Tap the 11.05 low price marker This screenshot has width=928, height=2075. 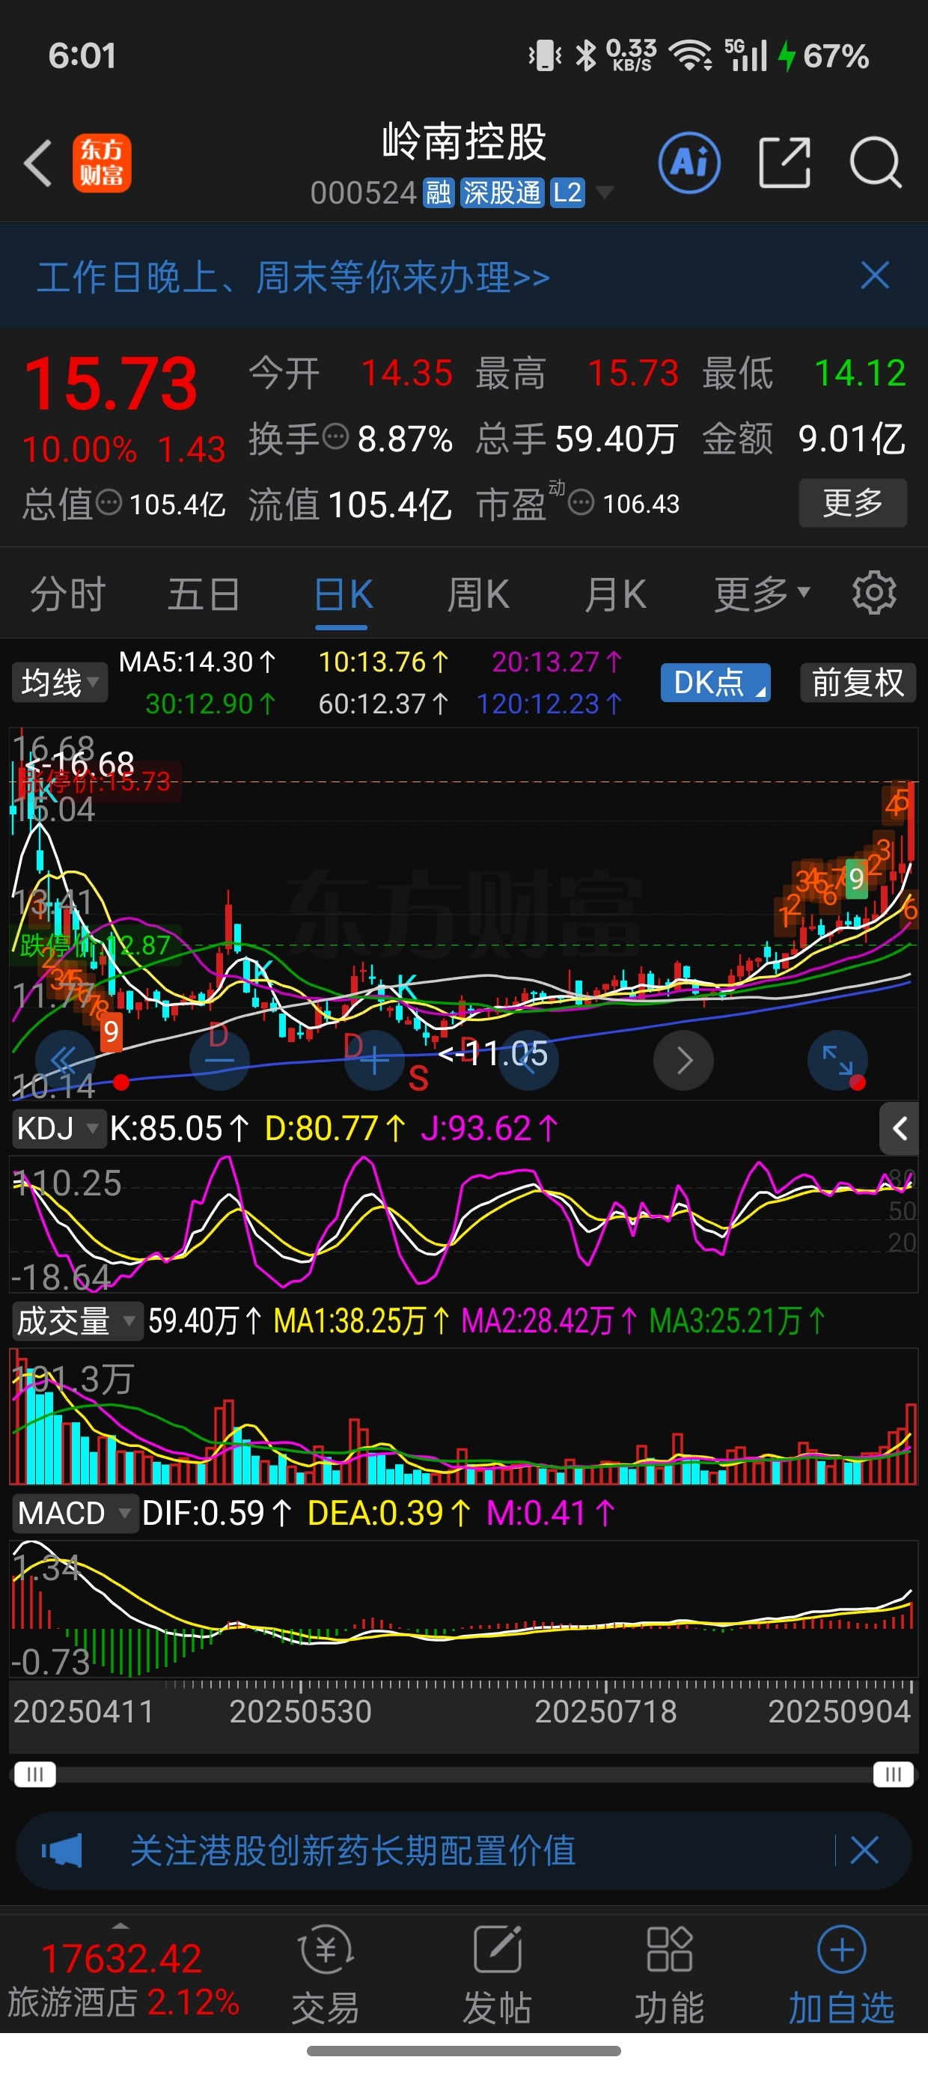pos(492,1052)
